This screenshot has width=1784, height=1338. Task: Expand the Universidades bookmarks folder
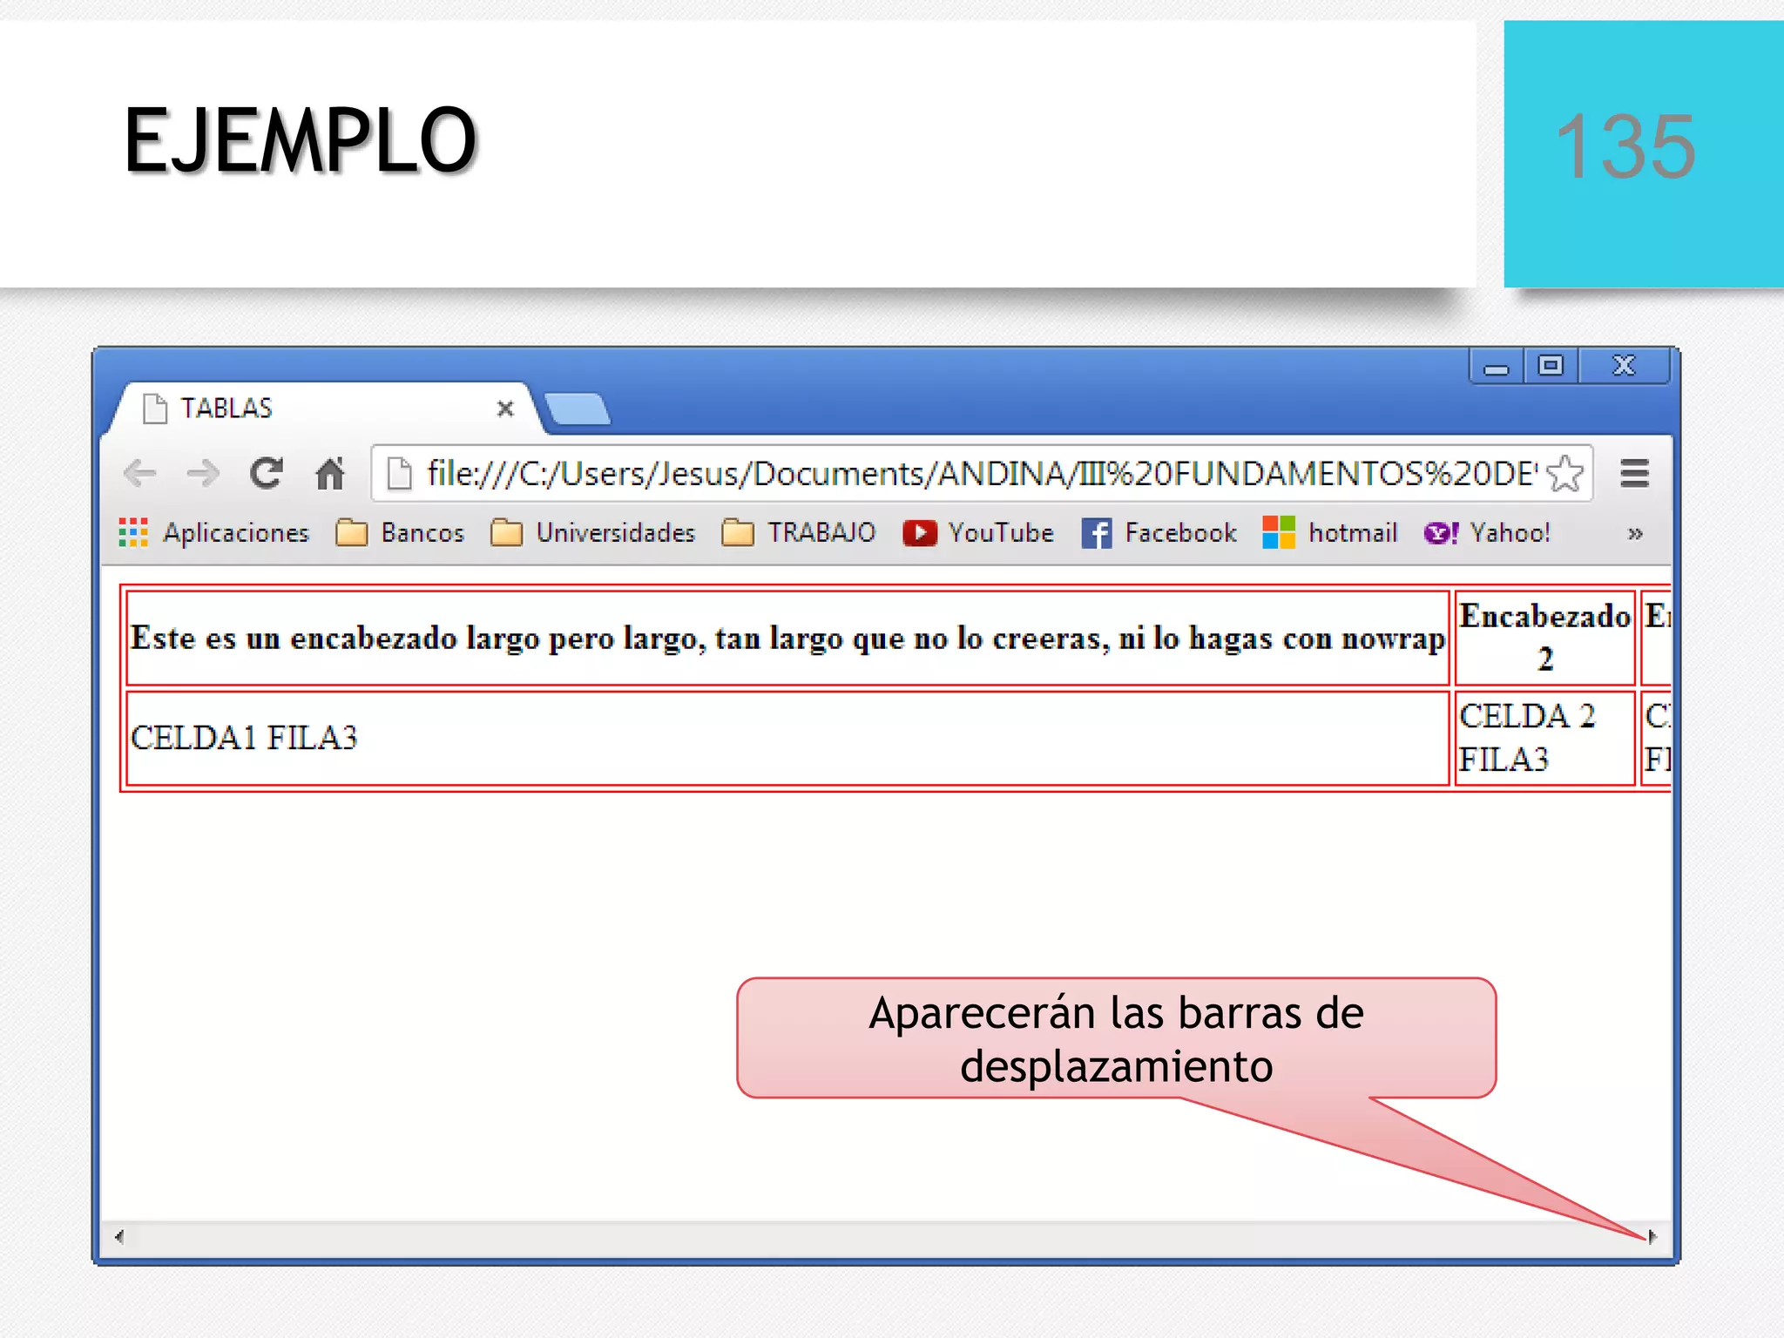[592, 532]
